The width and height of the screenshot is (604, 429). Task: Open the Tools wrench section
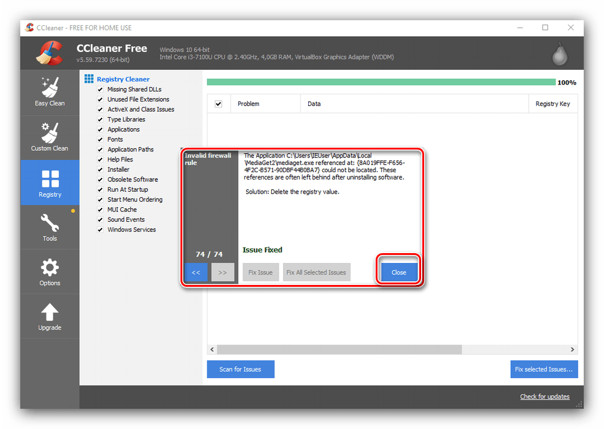point(50,227)
